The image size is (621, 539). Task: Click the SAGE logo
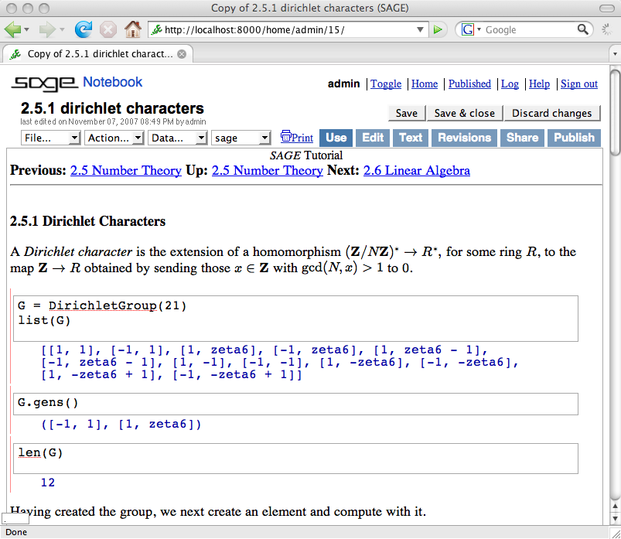[44, 83]
